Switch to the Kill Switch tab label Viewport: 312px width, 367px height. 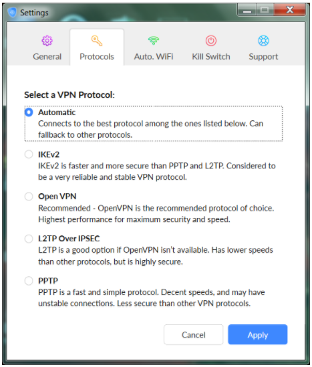tap(211, 57)
